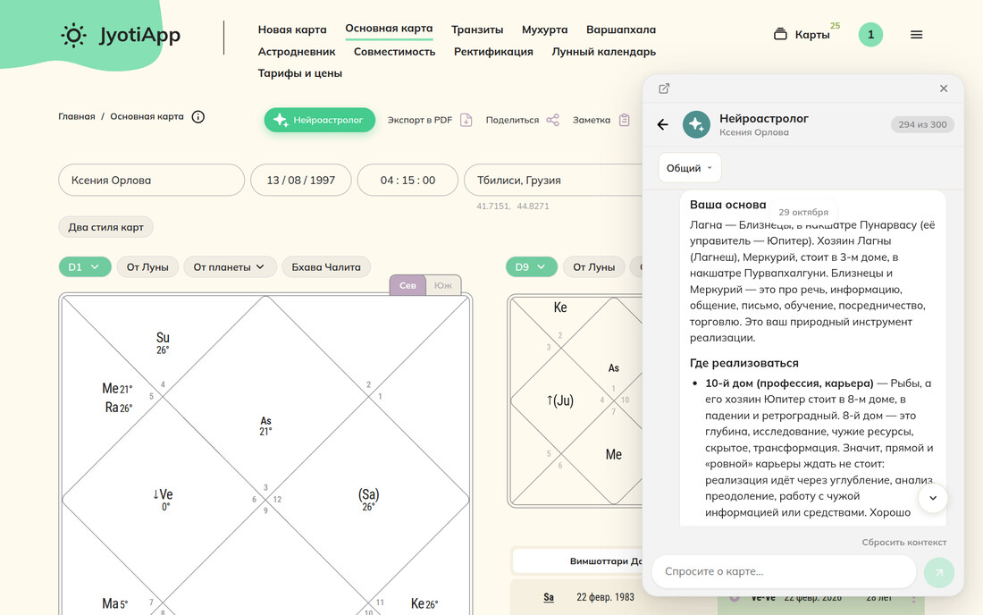Image resolution: width=983 pixels, height=615 pixels.
Task: Toggle От Луны for D1 chart
Action: tap(147, 267)
